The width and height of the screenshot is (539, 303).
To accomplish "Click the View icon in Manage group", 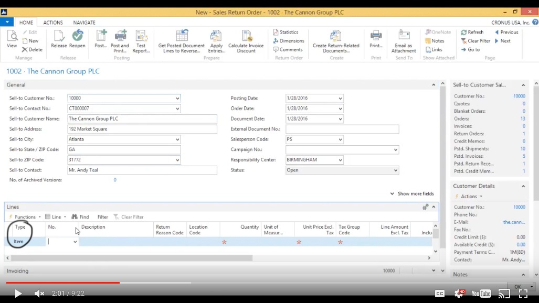I will pyautogui.click(x=12, y=39).
